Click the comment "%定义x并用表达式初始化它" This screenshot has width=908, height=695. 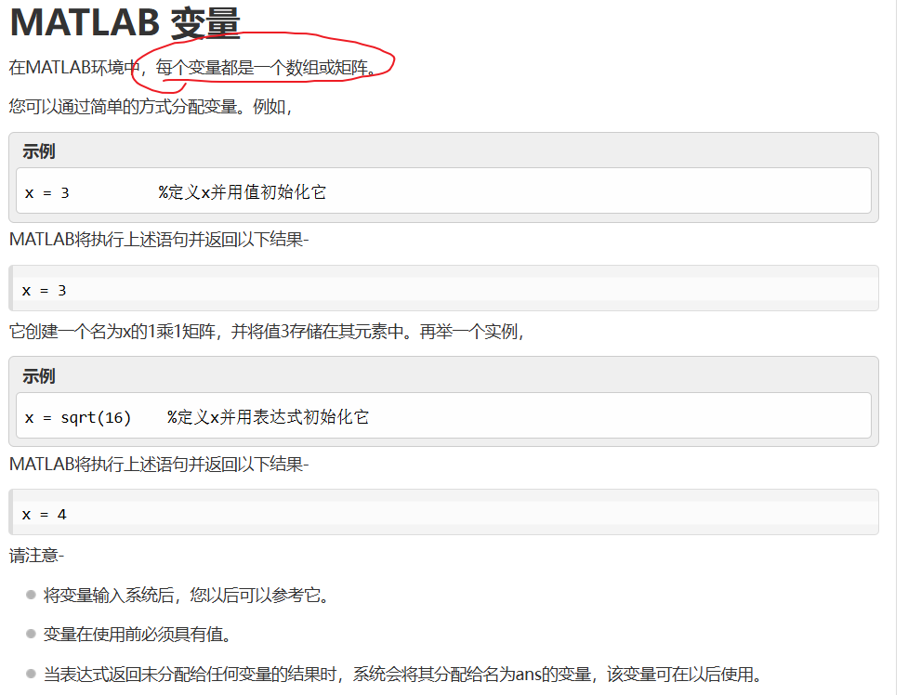[268, 417]
